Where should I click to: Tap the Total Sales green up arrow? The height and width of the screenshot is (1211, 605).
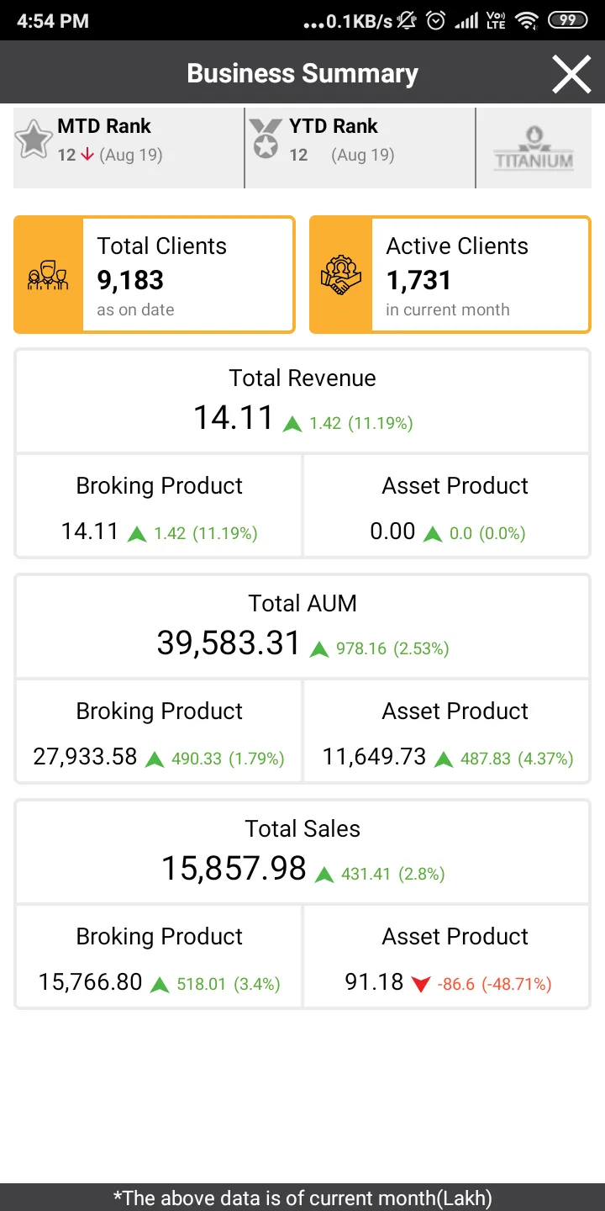click(324, 875)
